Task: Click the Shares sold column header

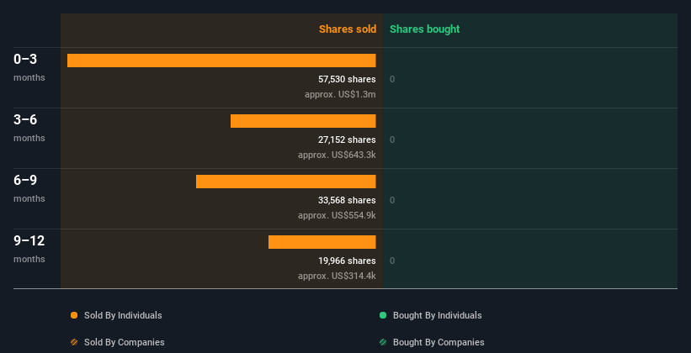Action: pyautogui.click(x=348, y=29)
